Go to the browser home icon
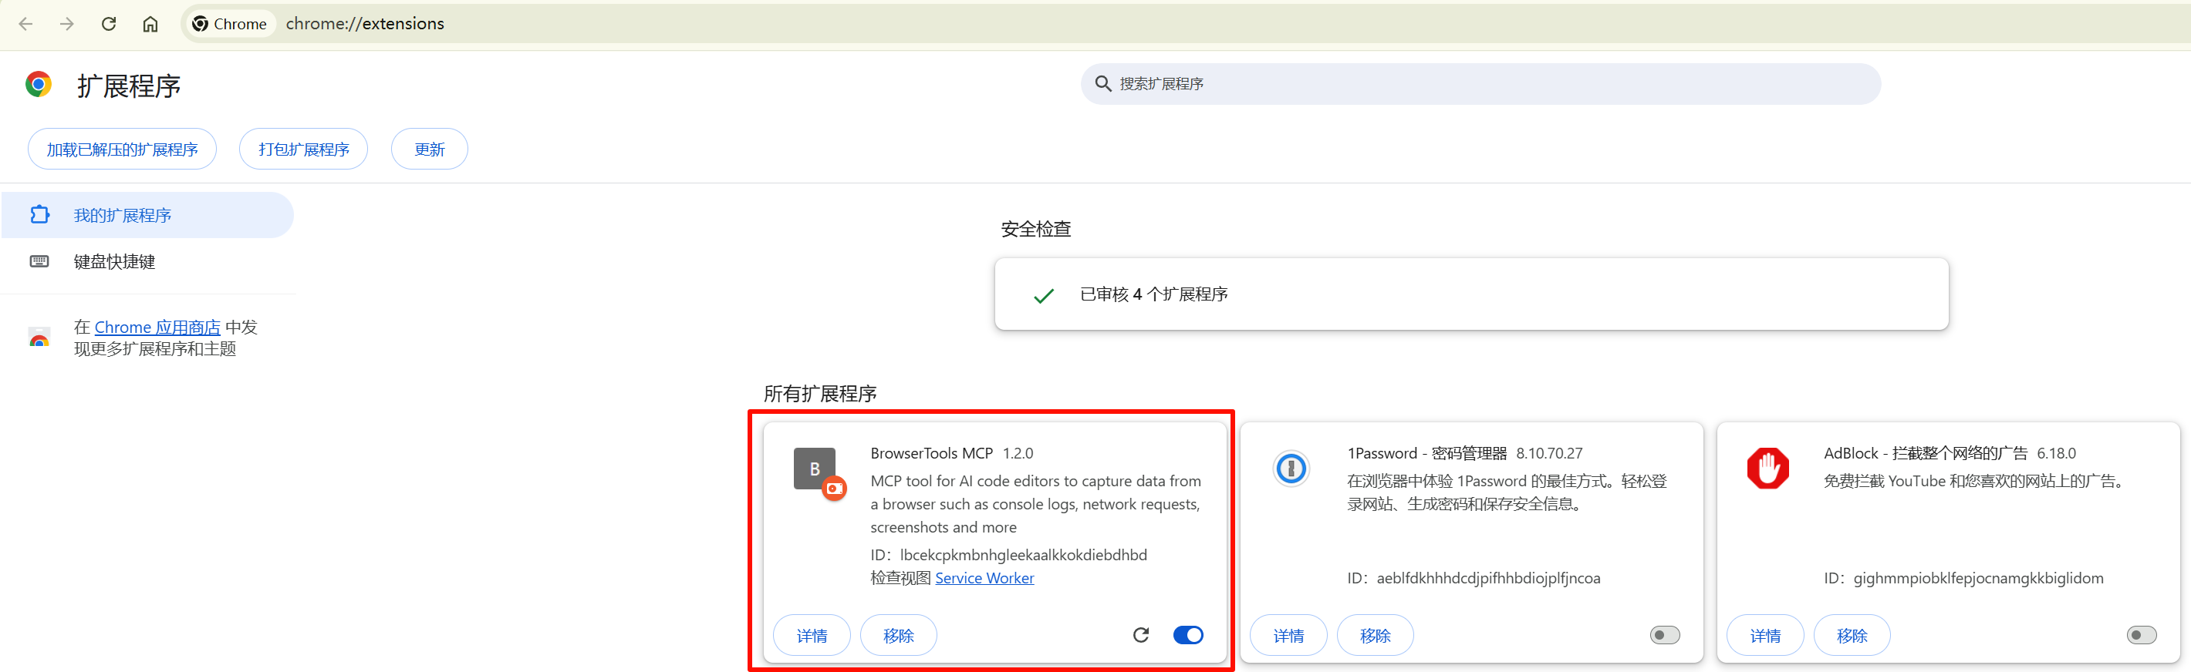 150,24
